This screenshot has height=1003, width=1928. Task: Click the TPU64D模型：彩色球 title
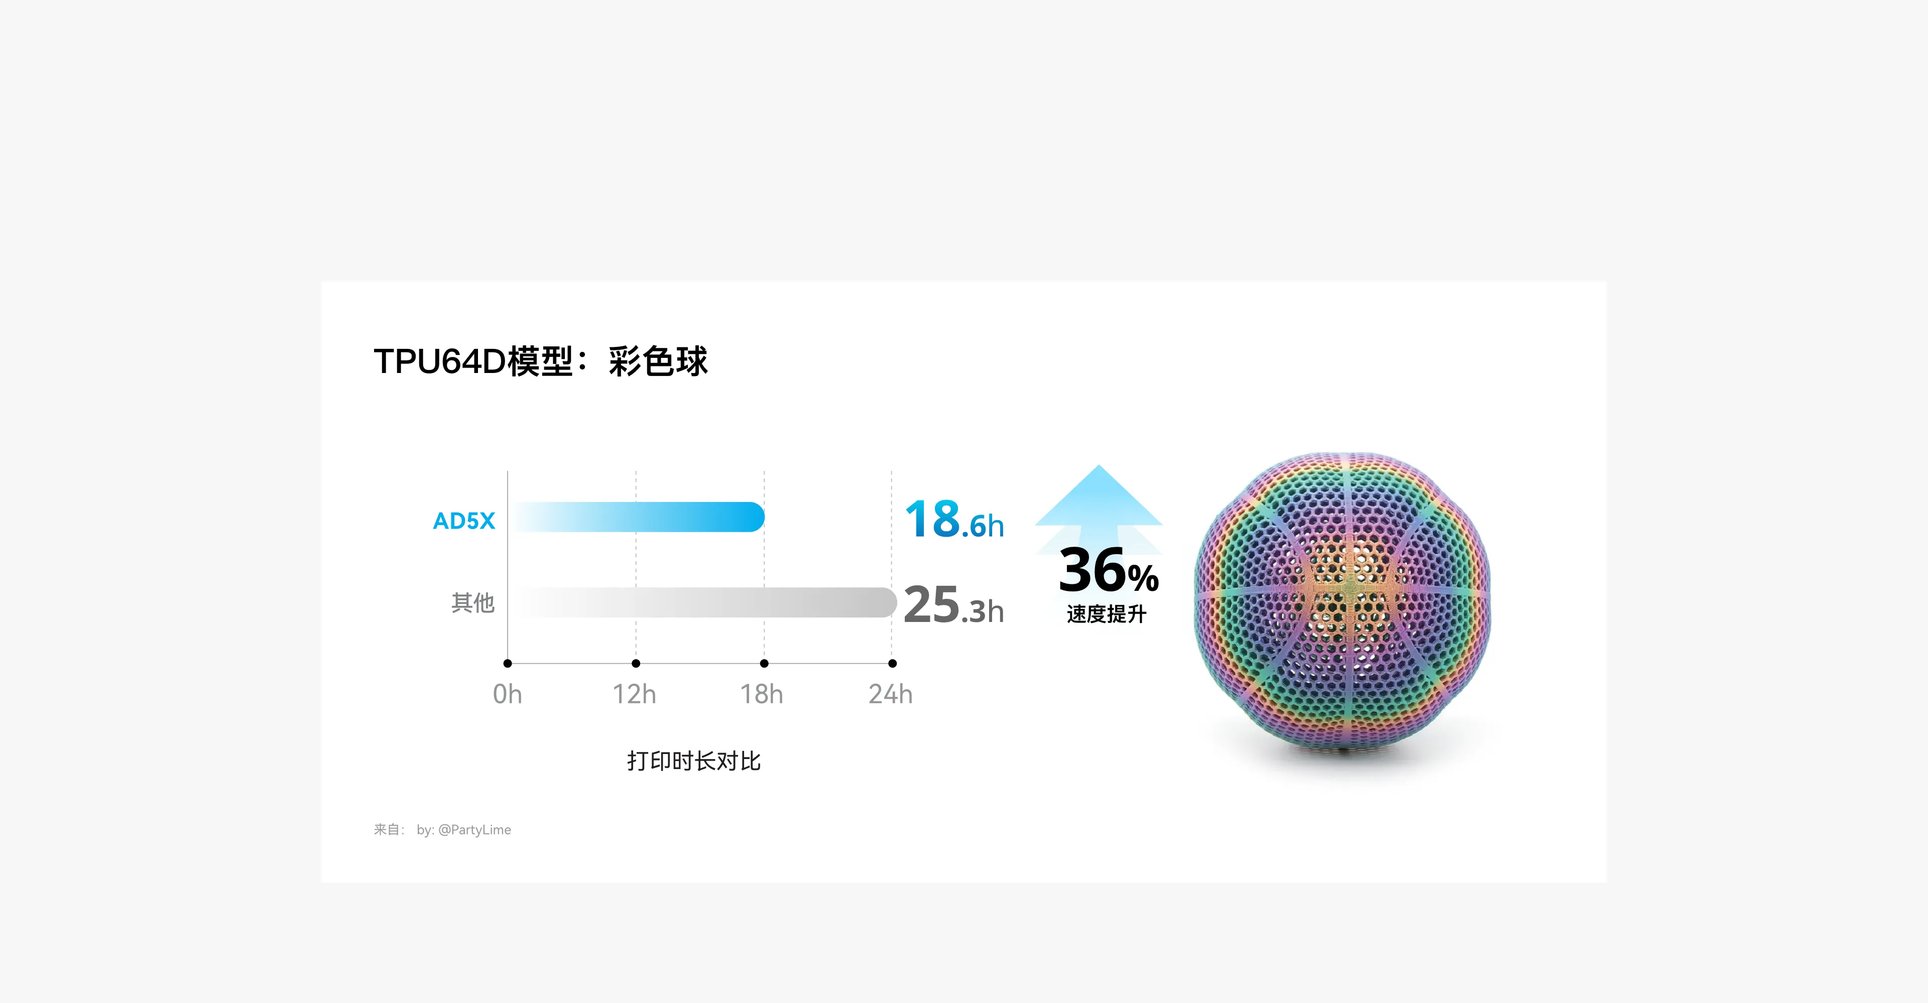point(540,361)
